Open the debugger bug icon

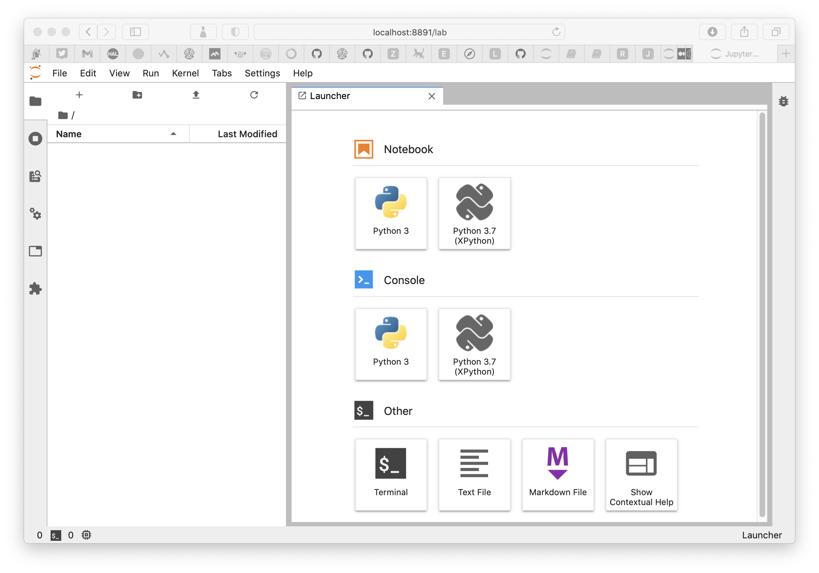tap(783, 102)
